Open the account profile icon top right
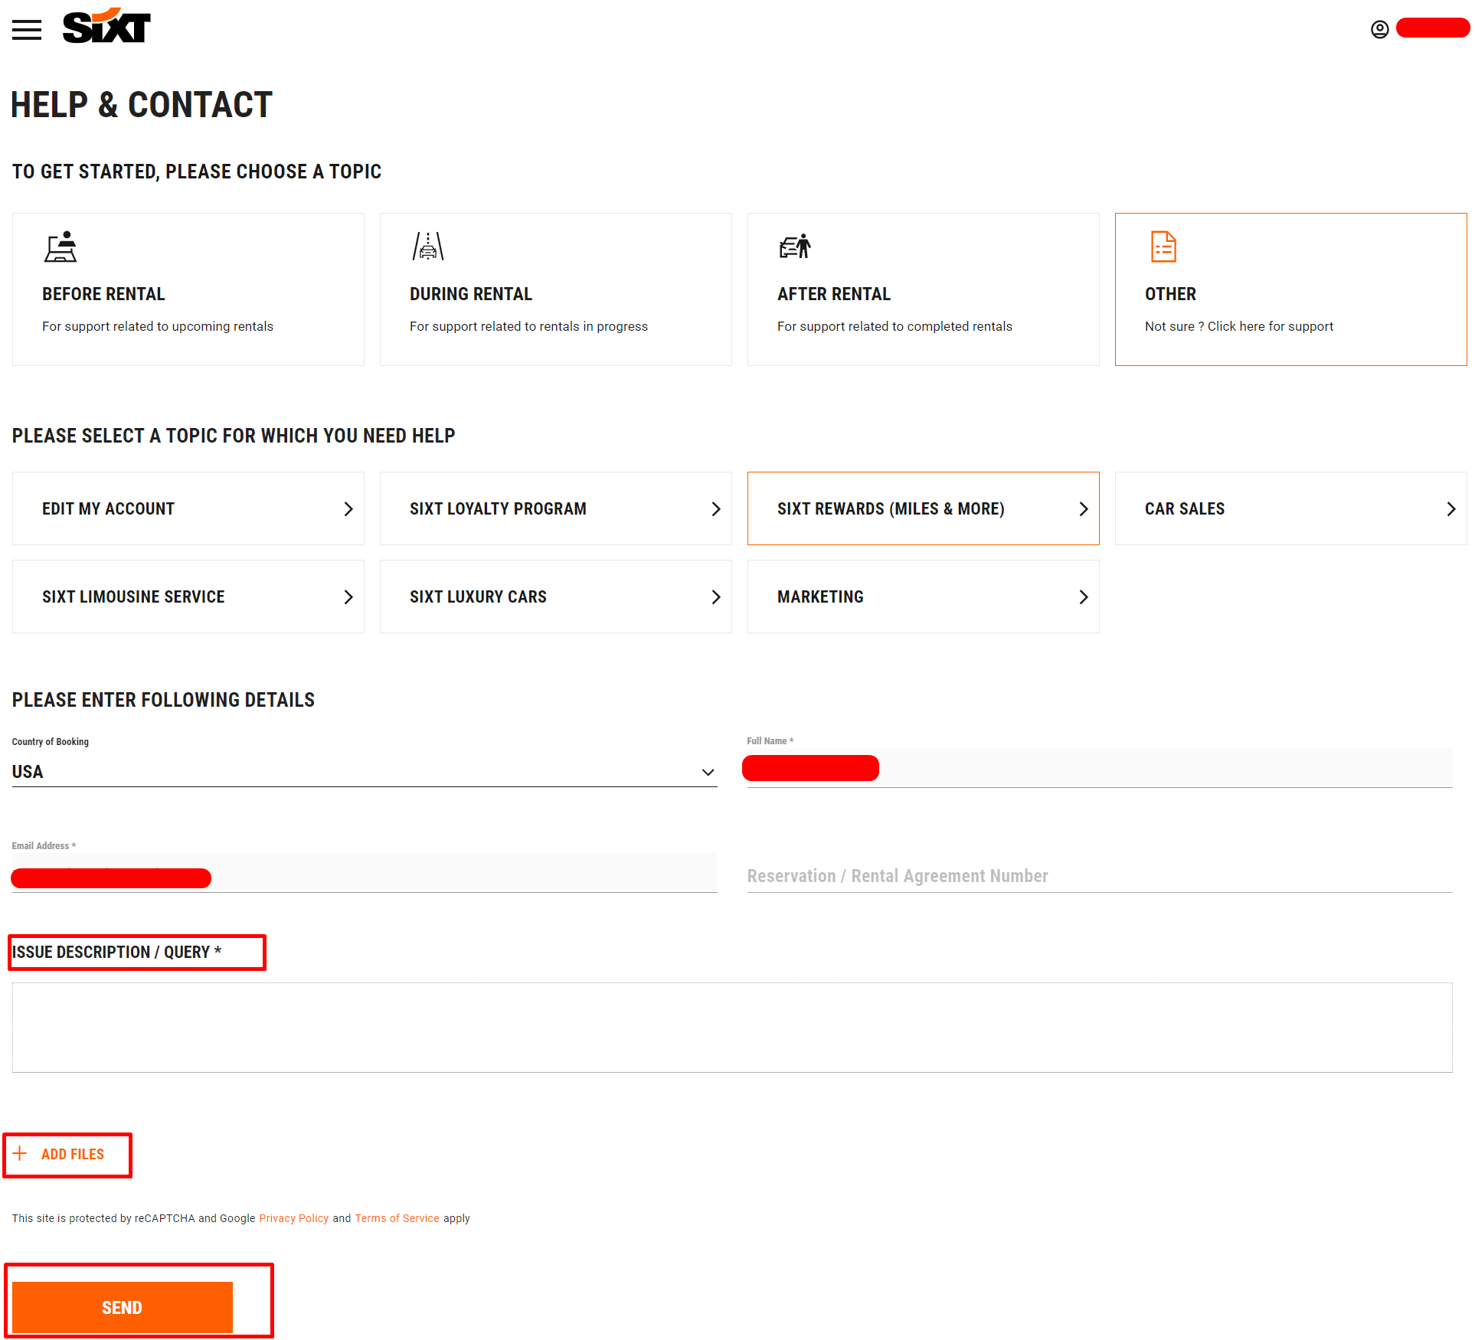1475x1340 pixels. [1379, 29]
